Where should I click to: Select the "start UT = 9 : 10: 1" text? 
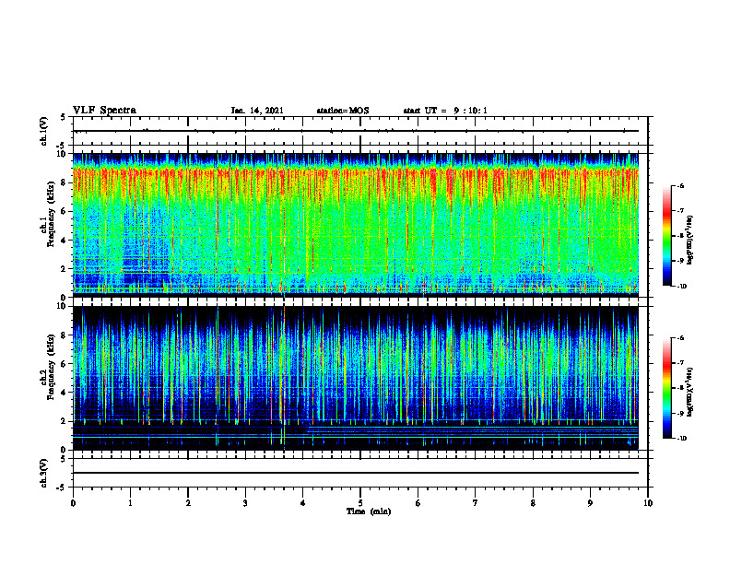(x=445, y=111)
